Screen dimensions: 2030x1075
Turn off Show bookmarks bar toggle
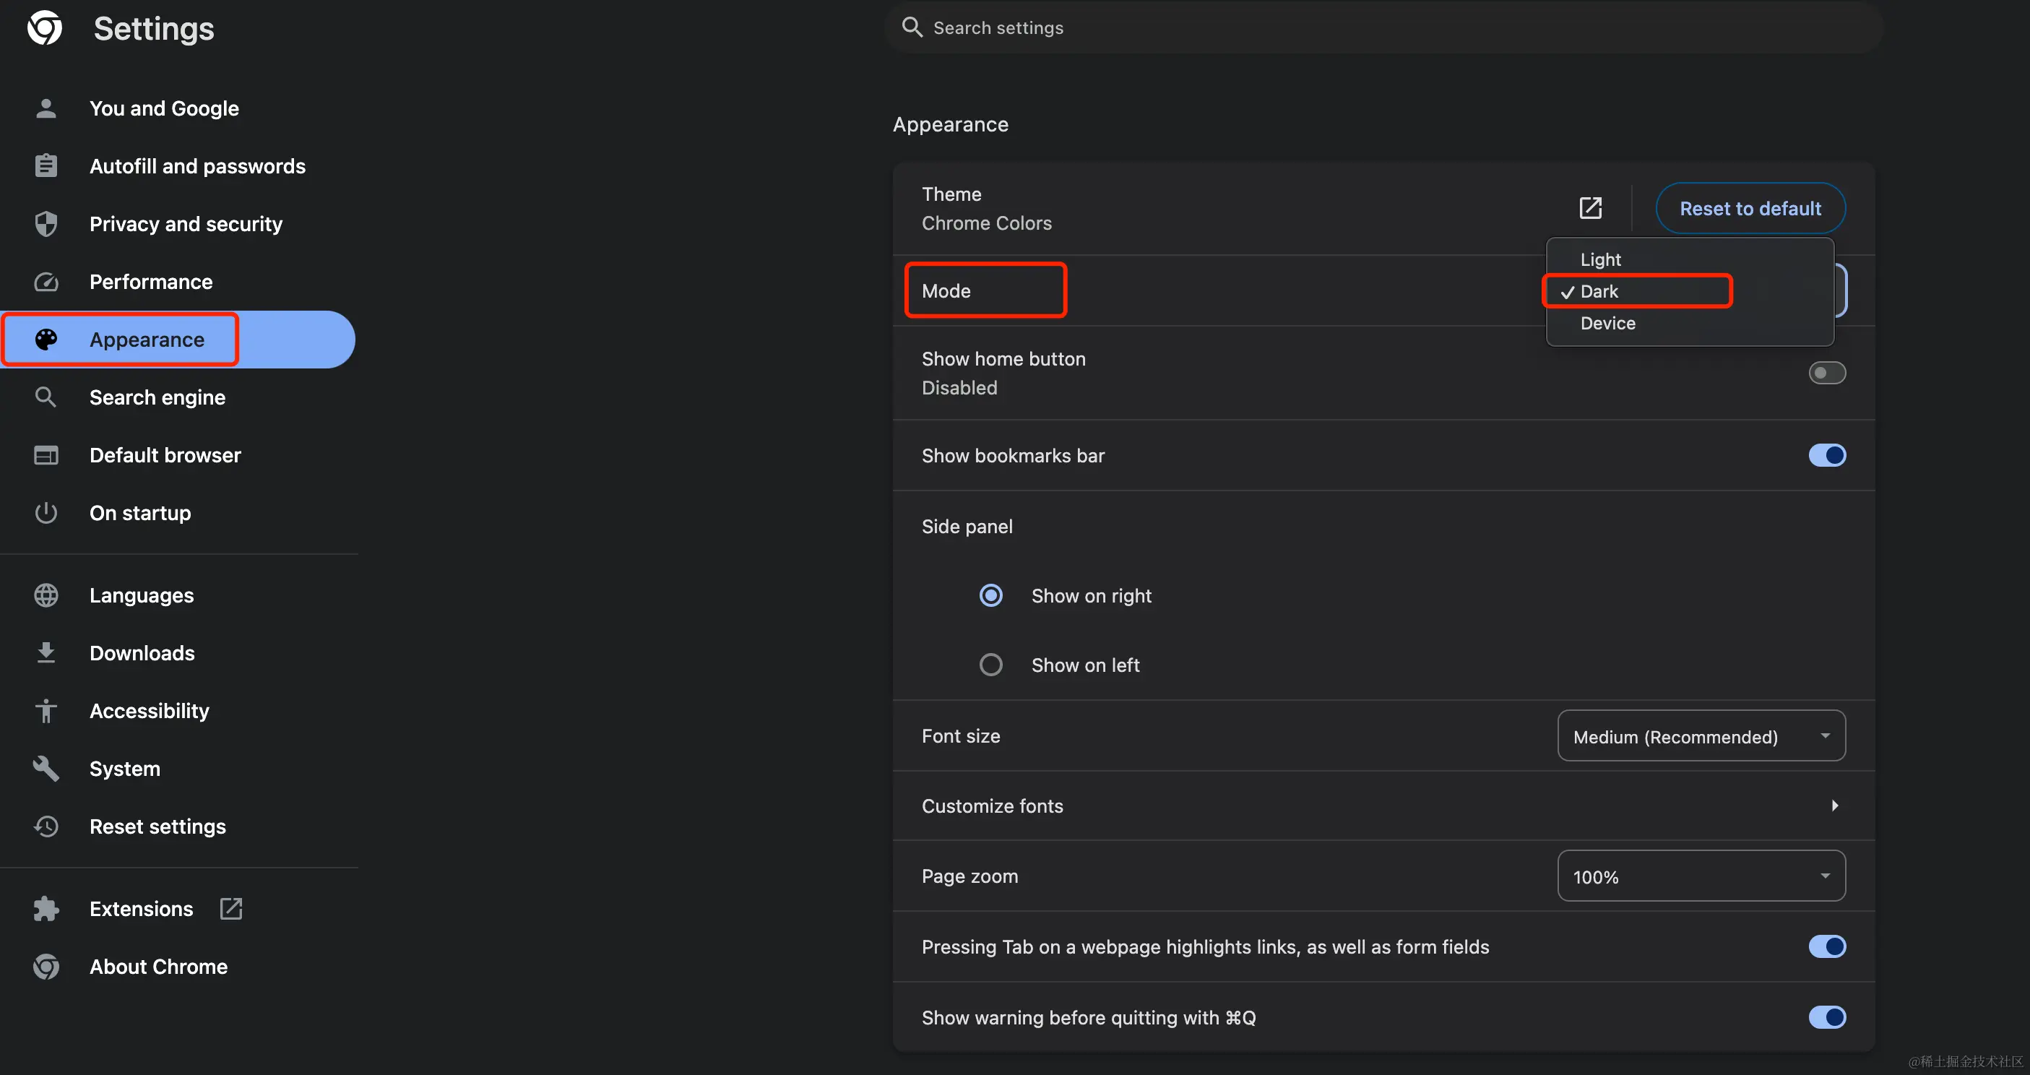pos(1827,456)
